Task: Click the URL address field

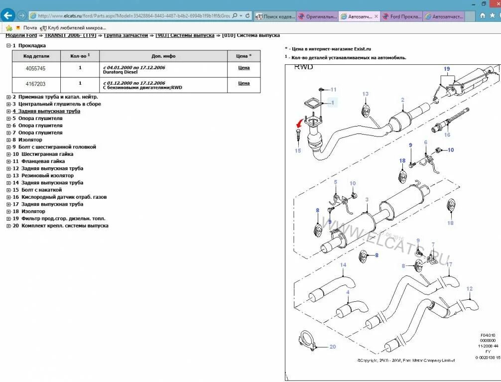Action: (x=133, y=15)
